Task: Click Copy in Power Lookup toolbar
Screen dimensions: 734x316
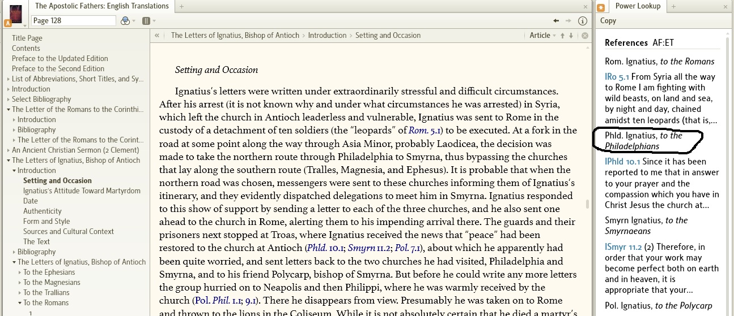Action: 608,21
